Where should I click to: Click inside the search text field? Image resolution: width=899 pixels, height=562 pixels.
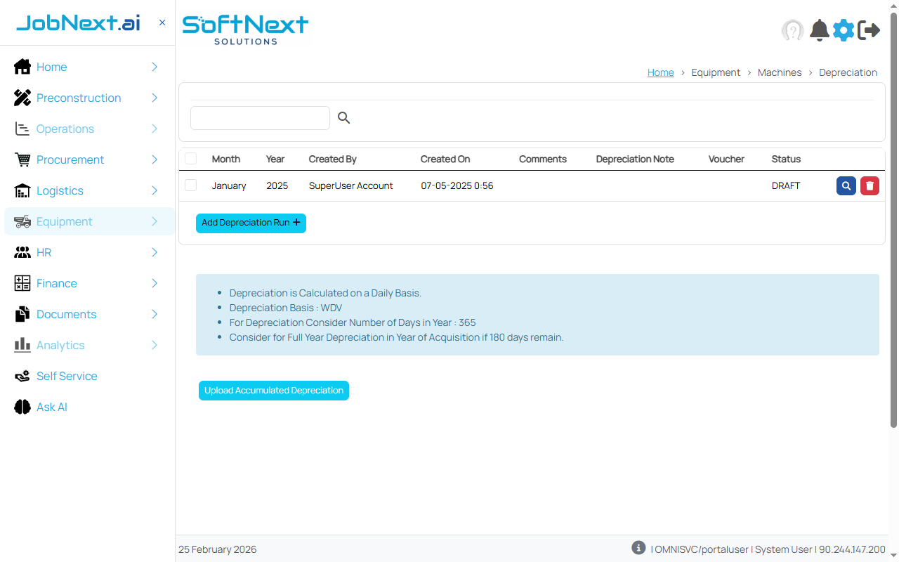[x=260, y=118]
